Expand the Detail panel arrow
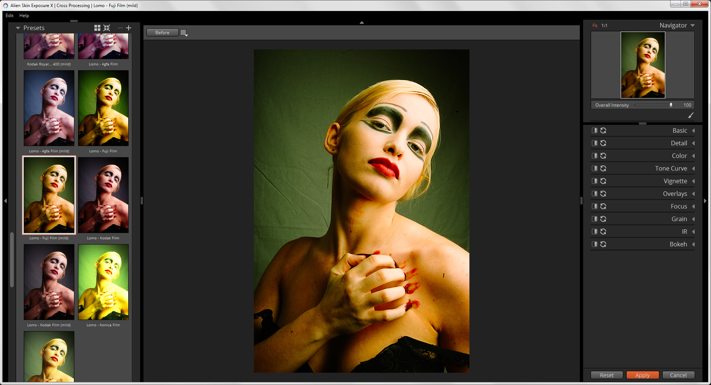 pos(693,143)
